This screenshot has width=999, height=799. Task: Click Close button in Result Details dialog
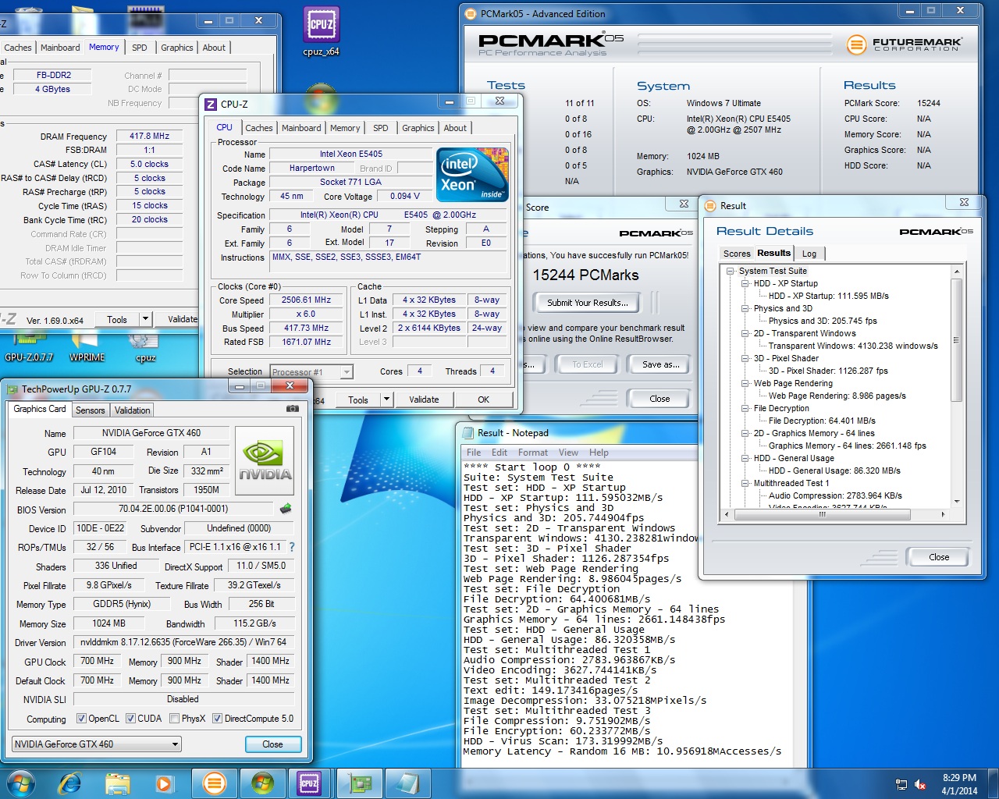point(939,557)
